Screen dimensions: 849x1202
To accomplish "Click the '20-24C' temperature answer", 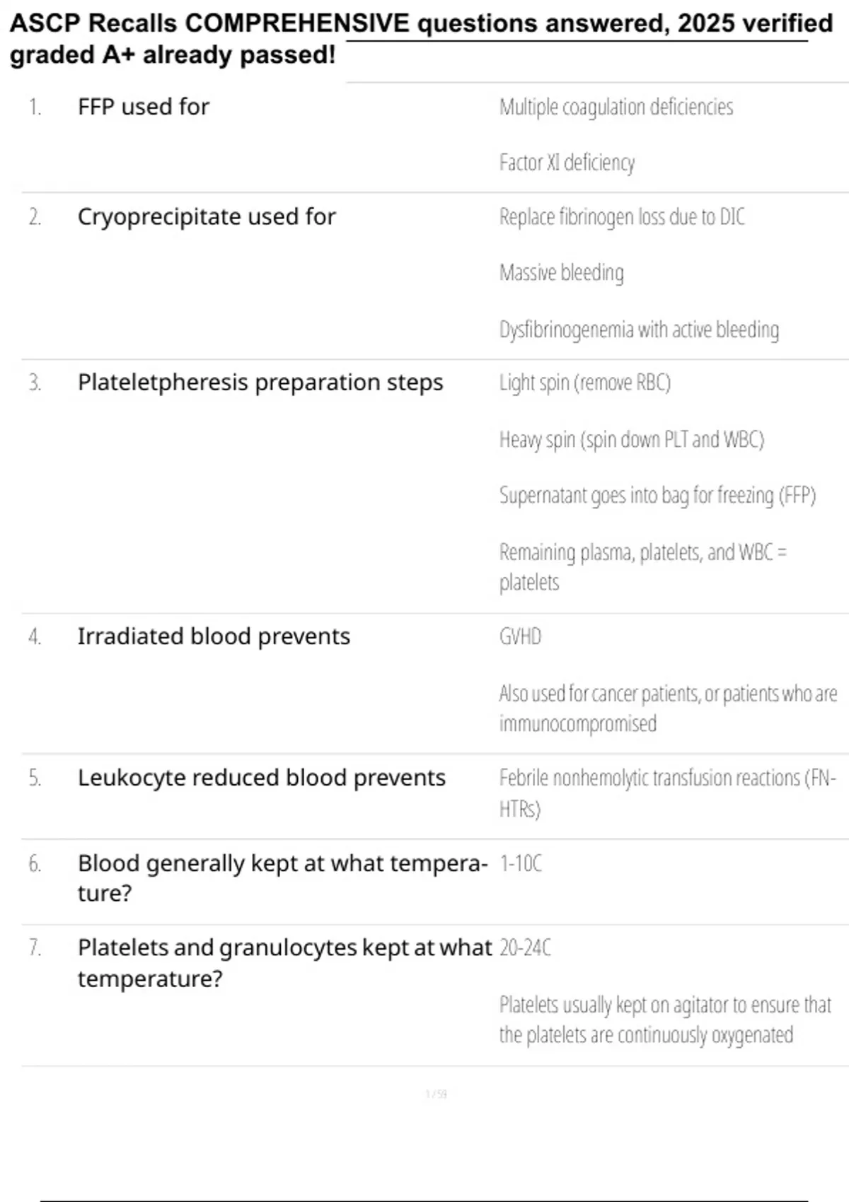I will point(525,947).
